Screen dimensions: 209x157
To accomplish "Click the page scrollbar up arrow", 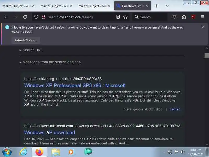I will pos(207,48).
